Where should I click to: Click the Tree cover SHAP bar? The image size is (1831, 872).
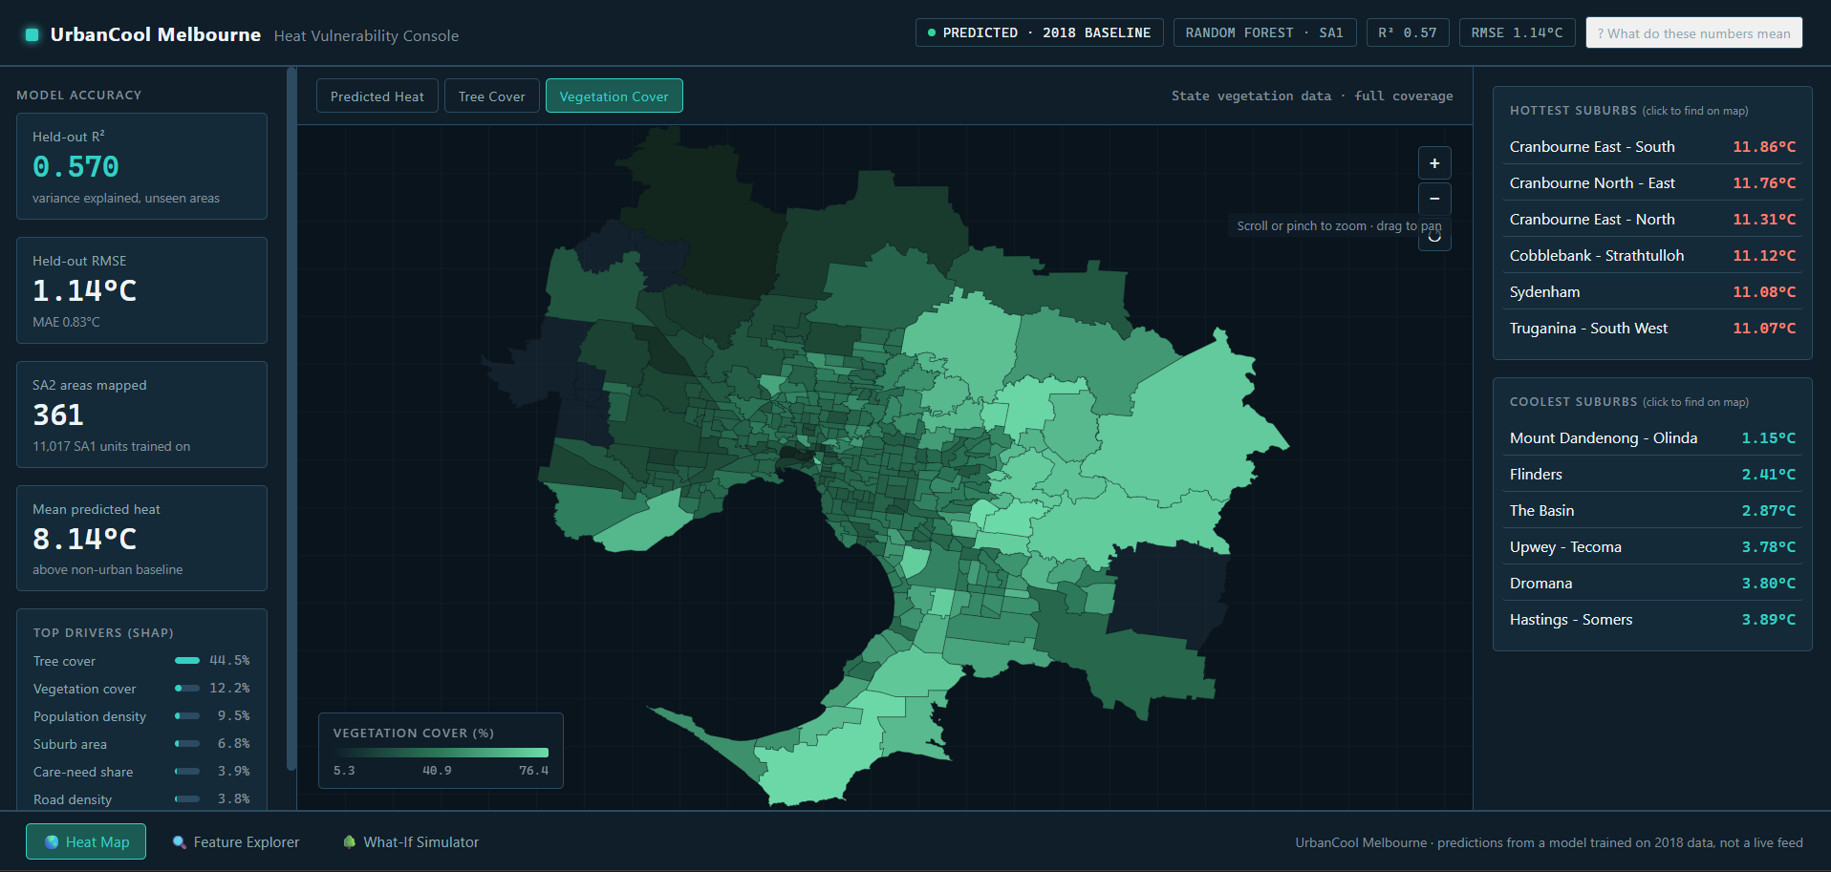click(187, 660)
